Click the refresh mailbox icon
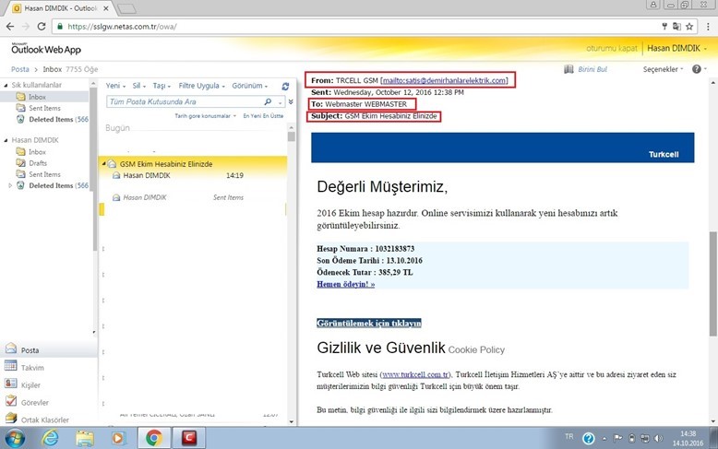 (x=285, y=86)
